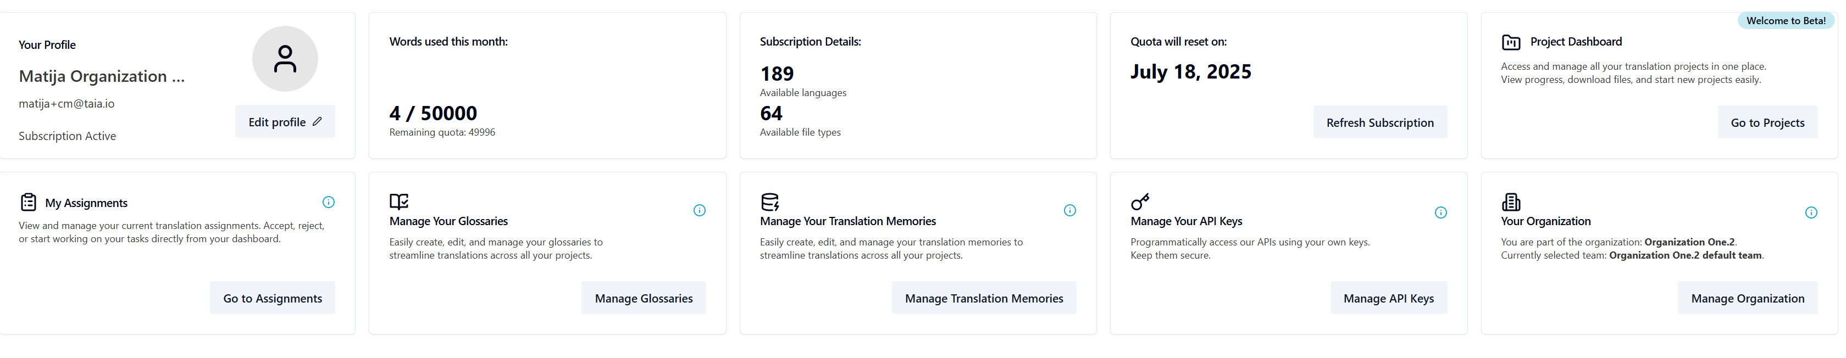Click the glossaries book icon
Viewport: 1846px width, 358px height.
tap(399, 201)
